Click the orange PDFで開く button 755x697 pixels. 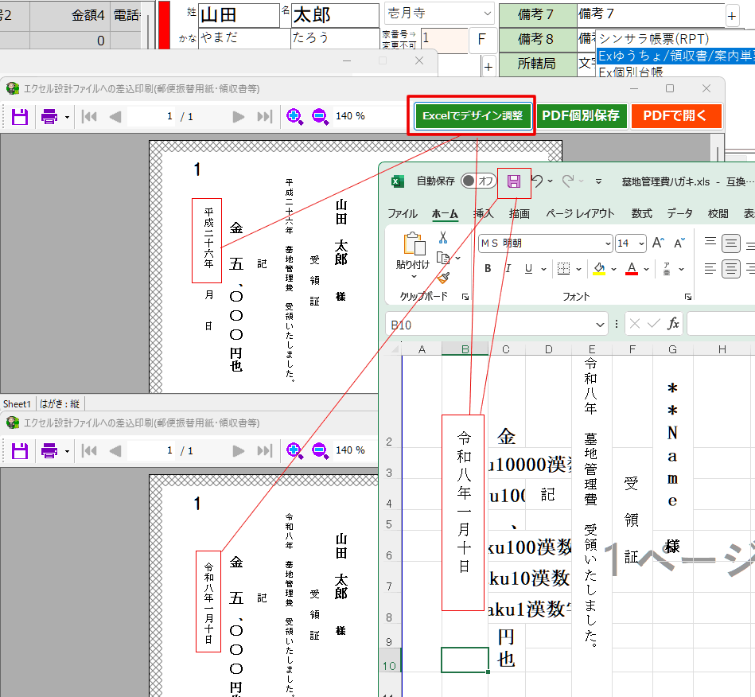[675, 116]
